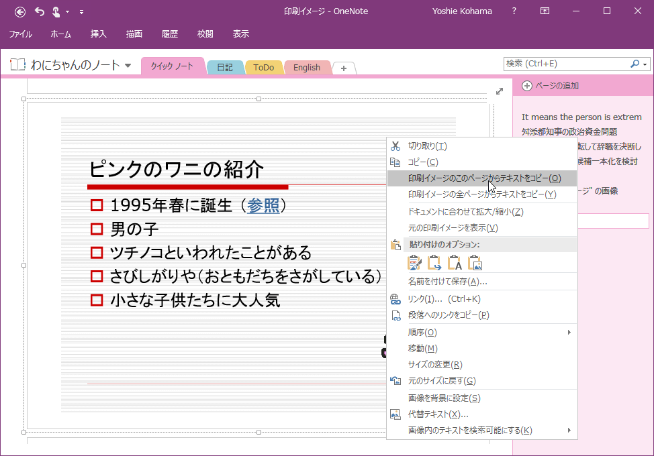
Task: Choose コピー(C) from context menu
Action: (x=481, y=162)
